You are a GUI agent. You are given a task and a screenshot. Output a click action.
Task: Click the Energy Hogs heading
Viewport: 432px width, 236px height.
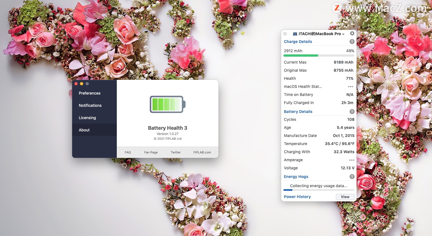[296, 177]
